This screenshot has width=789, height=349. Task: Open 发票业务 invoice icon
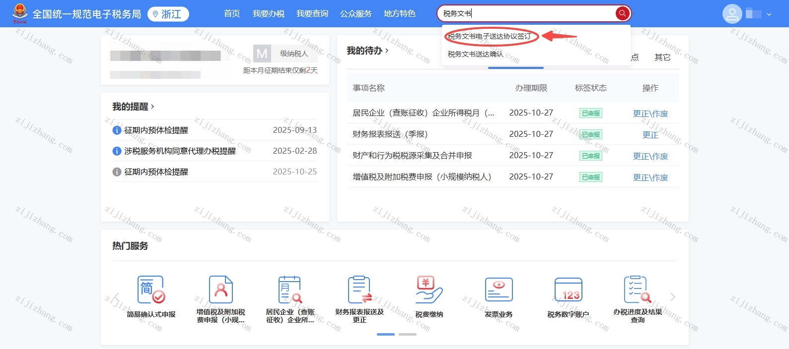(499, 290)
